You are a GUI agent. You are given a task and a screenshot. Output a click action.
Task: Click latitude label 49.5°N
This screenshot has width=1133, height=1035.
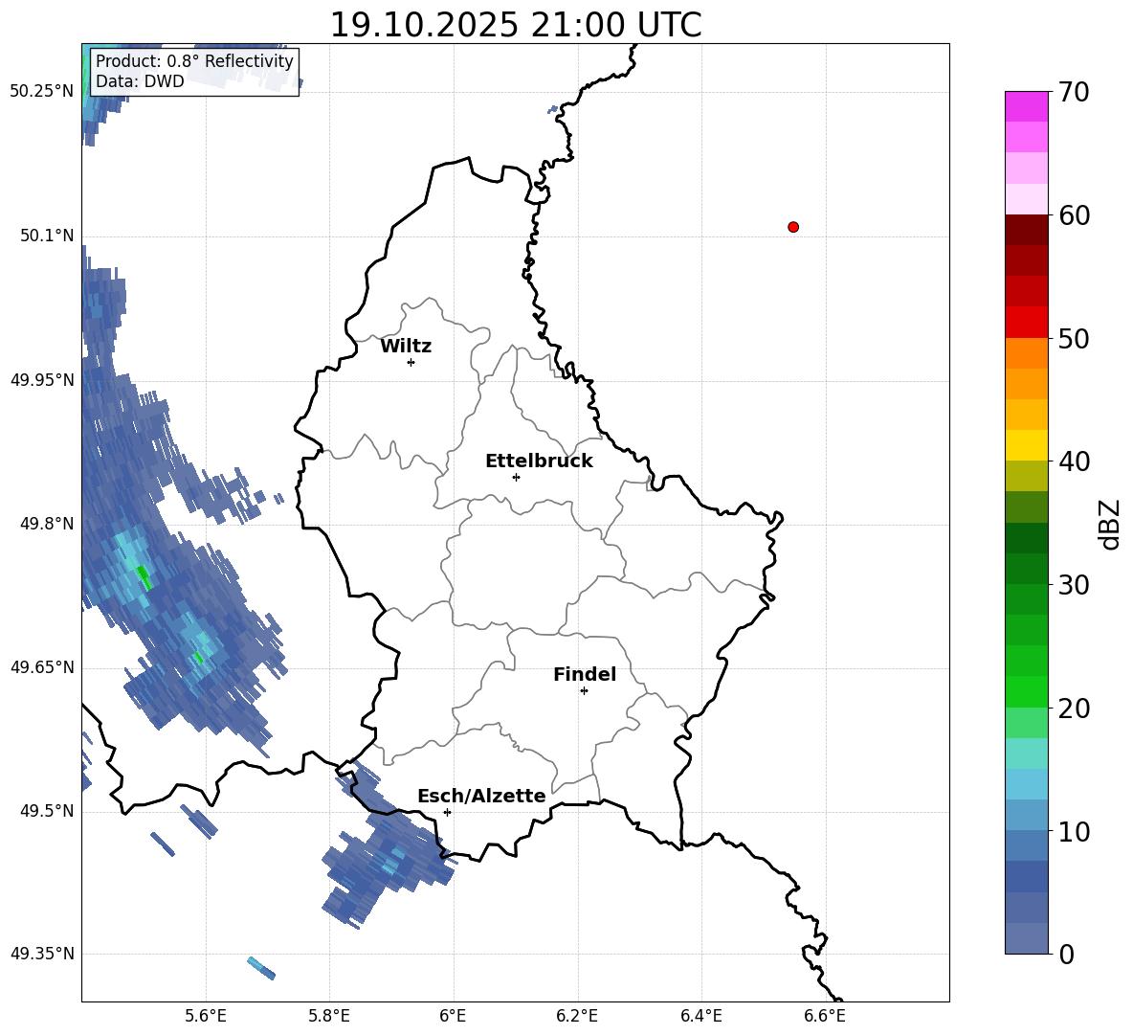pos(47,811)
